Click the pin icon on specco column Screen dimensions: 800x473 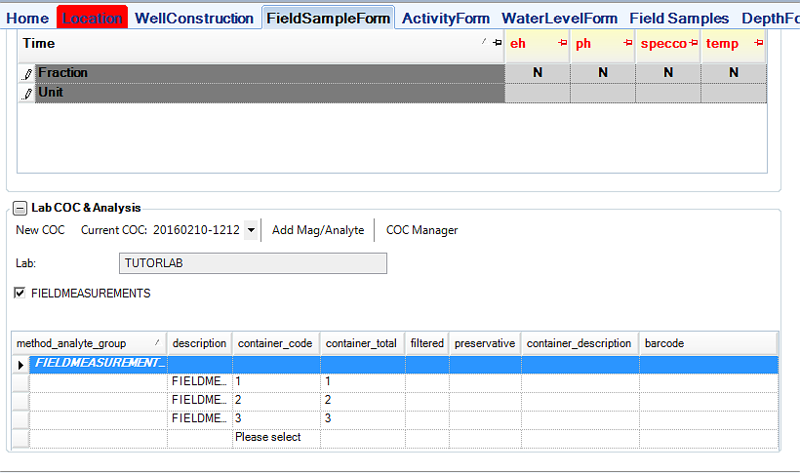(x=693, y=43)
